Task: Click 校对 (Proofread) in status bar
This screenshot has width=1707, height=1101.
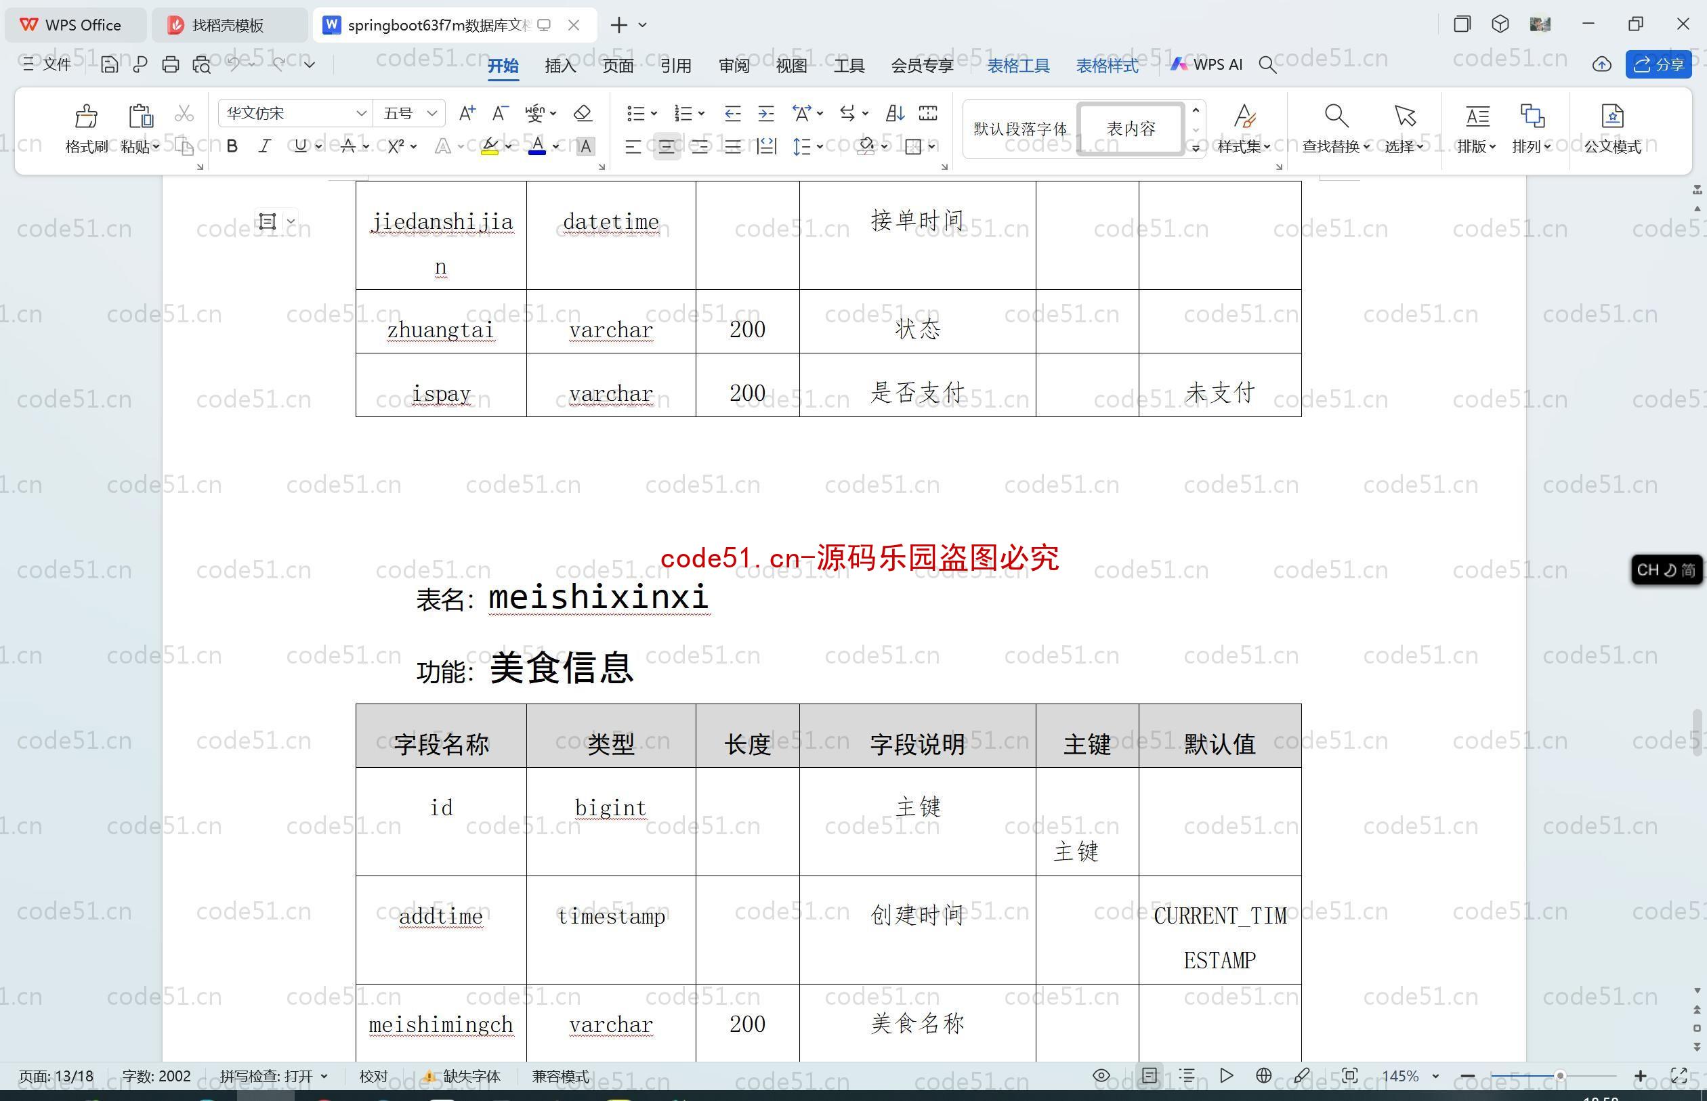Action: coord(373,1076)
